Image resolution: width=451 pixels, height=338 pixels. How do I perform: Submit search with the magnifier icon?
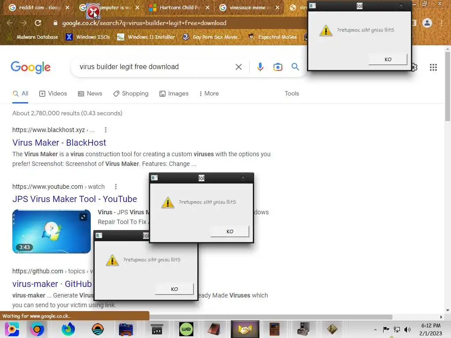(x=295, y=67)
